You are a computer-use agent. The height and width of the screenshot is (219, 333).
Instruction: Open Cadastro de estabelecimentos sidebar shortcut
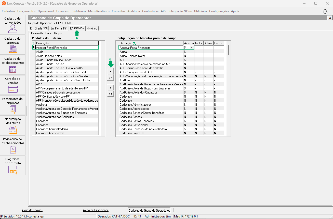(13, 65)
